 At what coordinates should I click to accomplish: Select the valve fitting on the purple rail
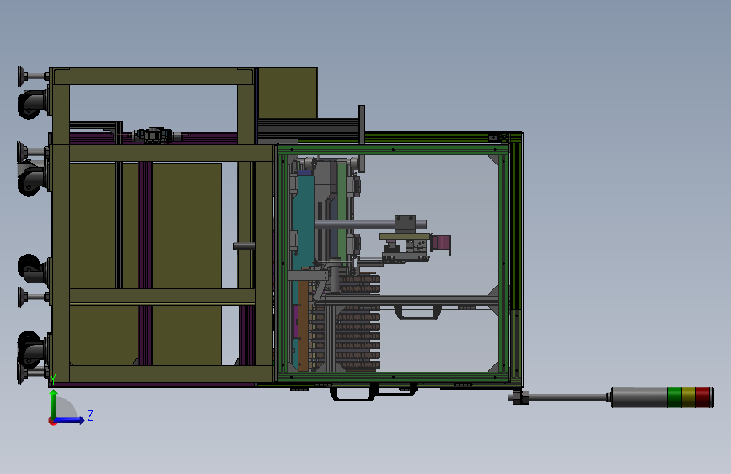tap(153, 135)
